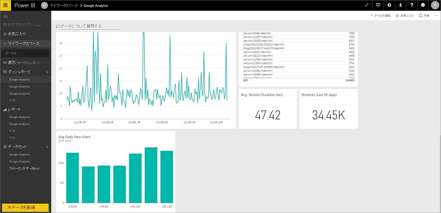
Task: Click the データを取得 button
Action: click(x=25, y=208)
